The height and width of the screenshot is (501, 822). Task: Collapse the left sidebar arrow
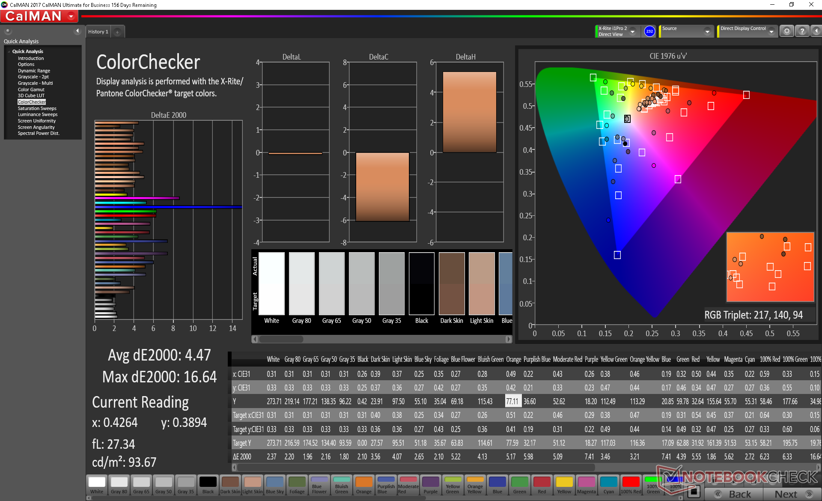(x=77, y=31)
